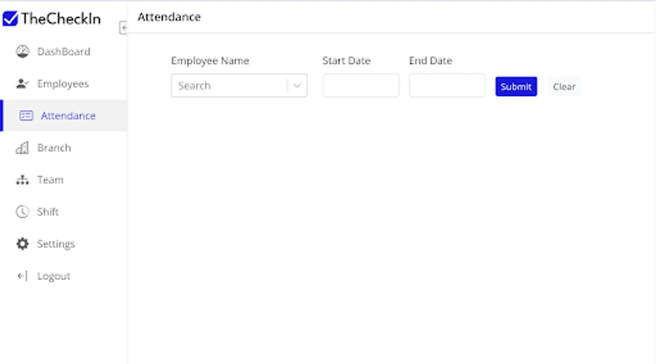Open Settings via the gear icon
Viewport: 656px width, 364px height.
22,244
